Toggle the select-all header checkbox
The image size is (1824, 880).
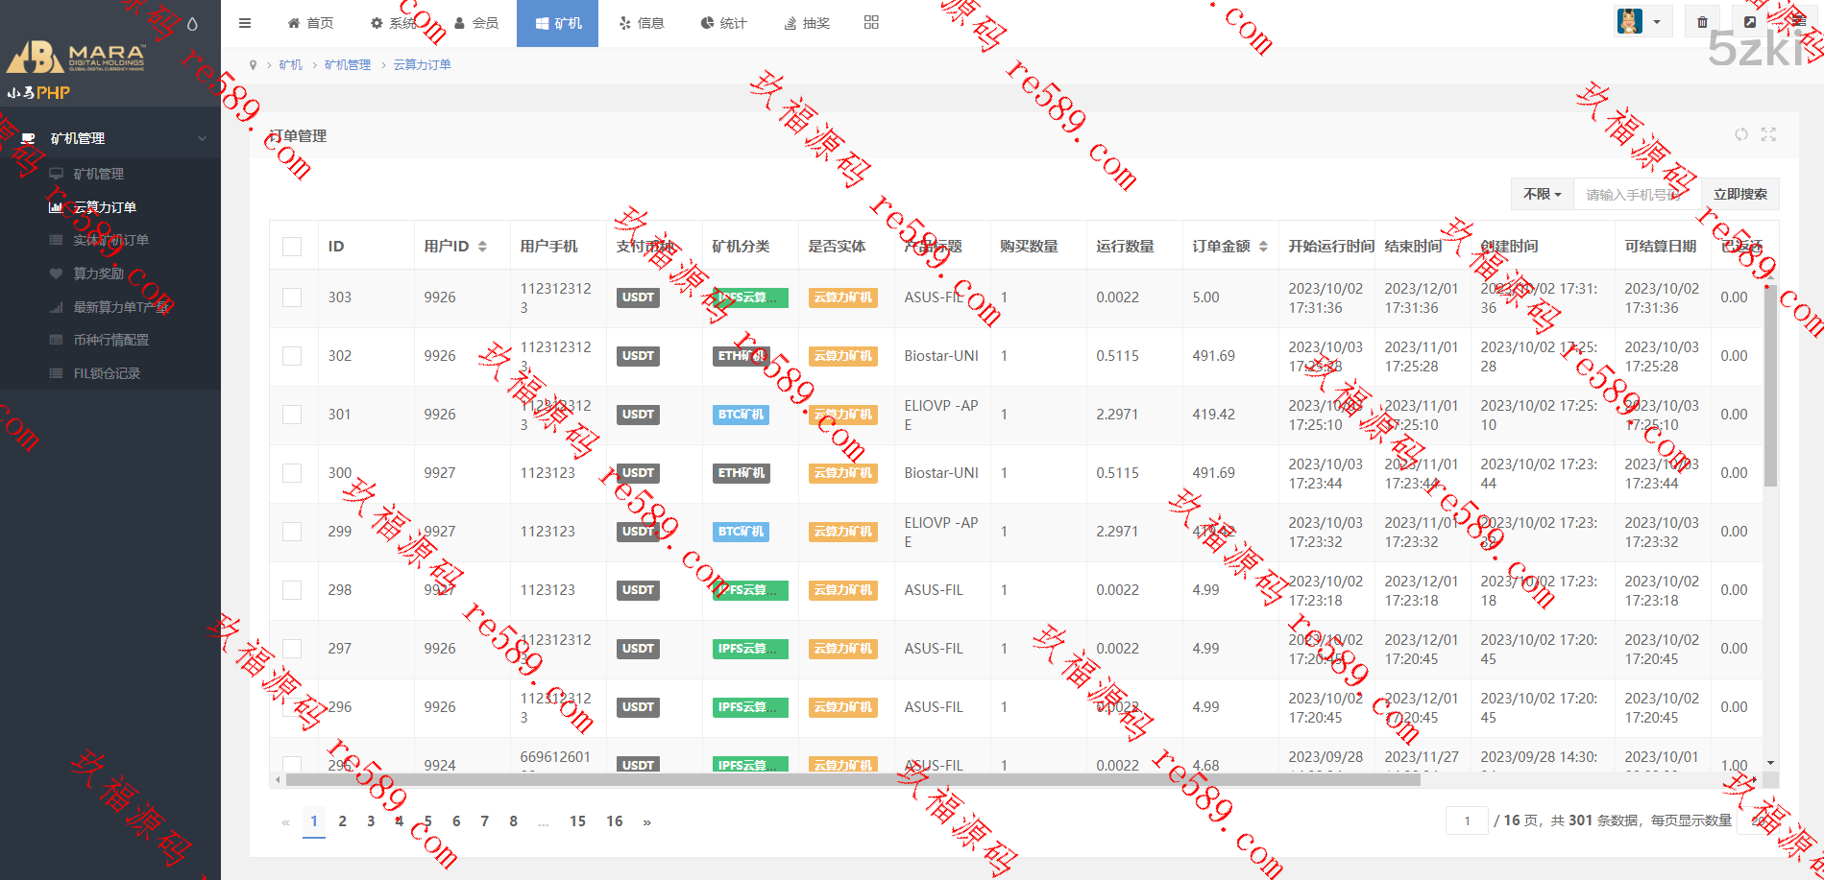[x=292, y=247]
